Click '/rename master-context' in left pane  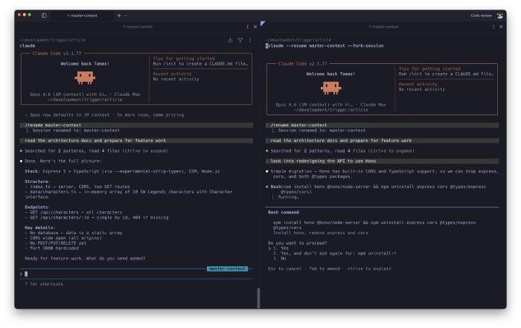(136, 125)
